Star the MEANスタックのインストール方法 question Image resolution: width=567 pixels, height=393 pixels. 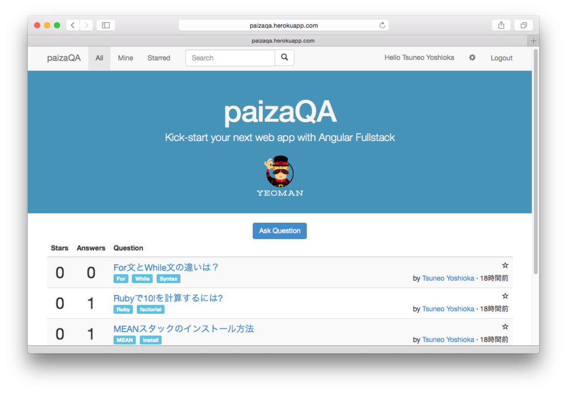tap(505, 327)
